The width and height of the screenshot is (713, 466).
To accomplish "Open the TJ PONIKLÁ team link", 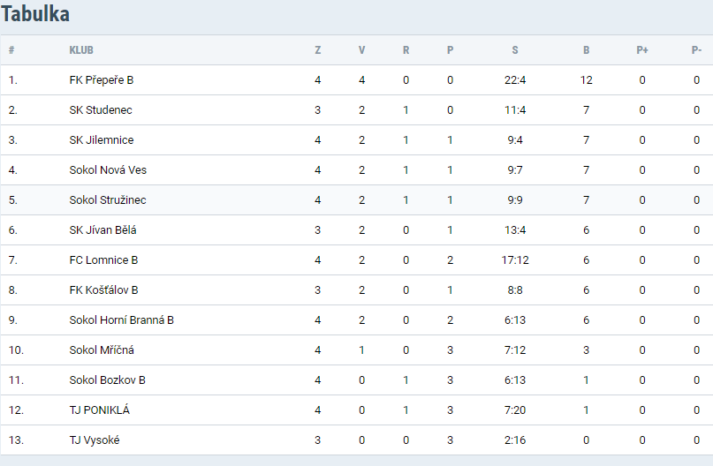I will (98, 410).
